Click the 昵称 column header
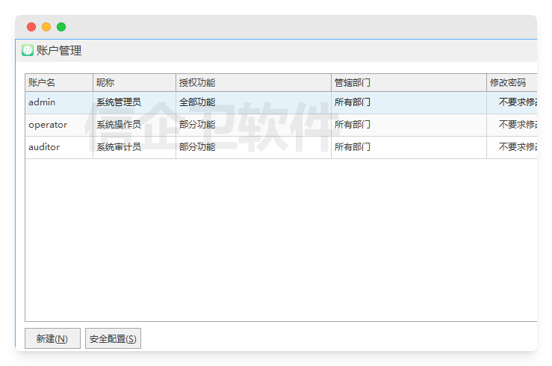Viewport: 552px width, 366px height. tap(134, 82)
